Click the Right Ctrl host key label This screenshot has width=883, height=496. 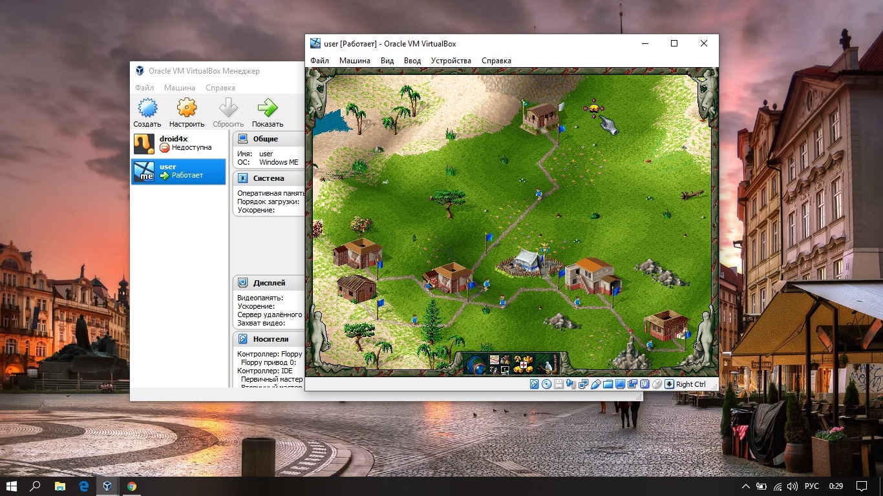(691, 384)
